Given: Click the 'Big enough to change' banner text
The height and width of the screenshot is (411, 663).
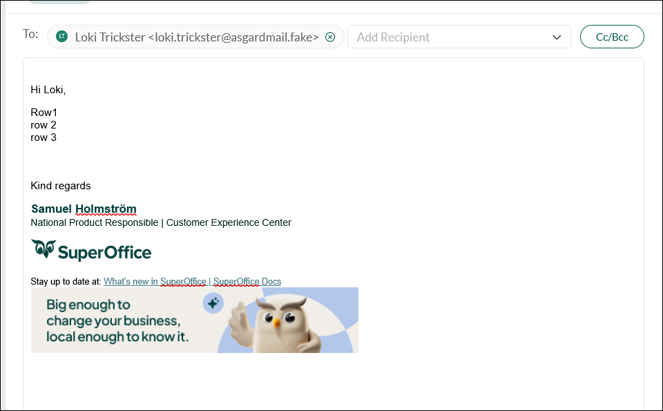Looking at the screenshot, I should pos(114,321).
